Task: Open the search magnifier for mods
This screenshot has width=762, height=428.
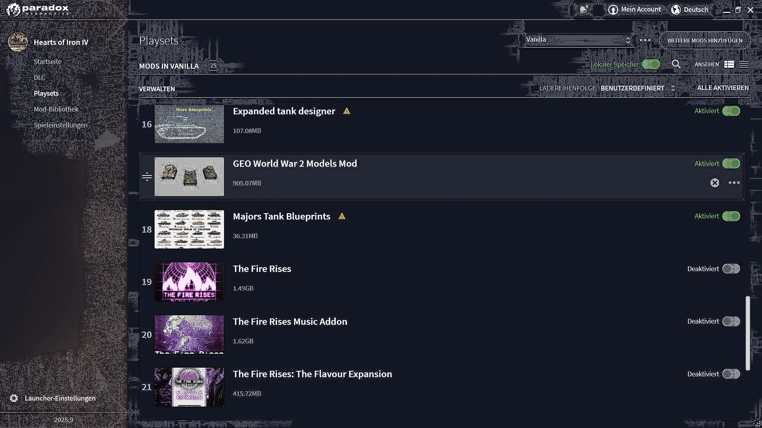Action: coord(676,64)
